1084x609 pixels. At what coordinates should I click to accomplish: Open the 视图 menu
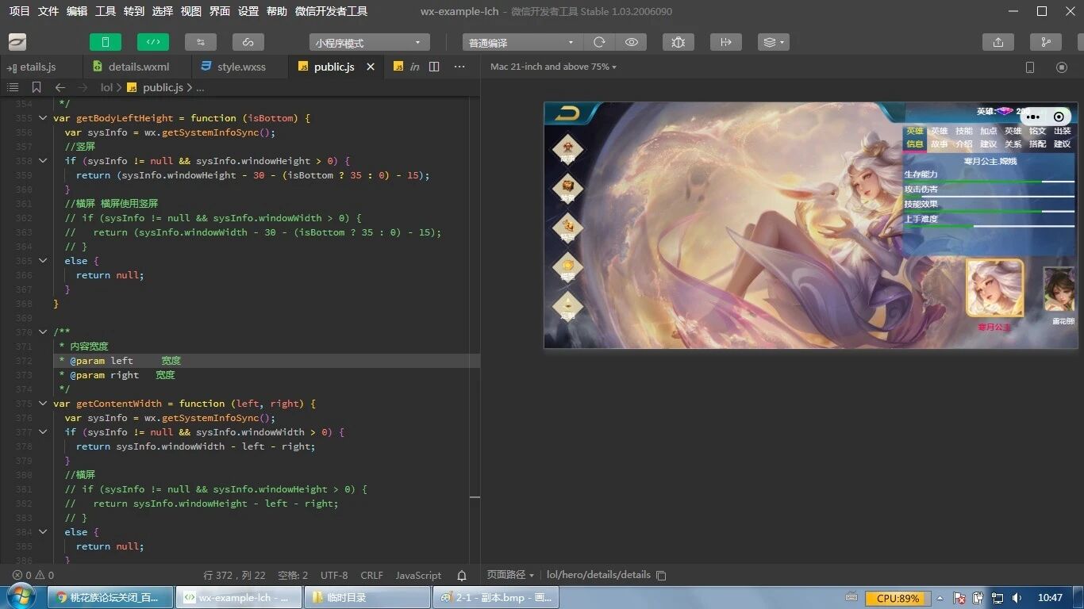coord(191,11)
